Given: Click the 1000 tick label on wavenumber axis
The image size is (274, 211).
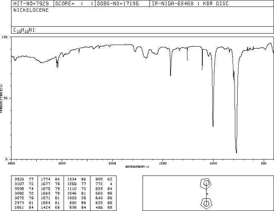Looking at the screenshot, I should pyautogui.click(x=213, y=163).
